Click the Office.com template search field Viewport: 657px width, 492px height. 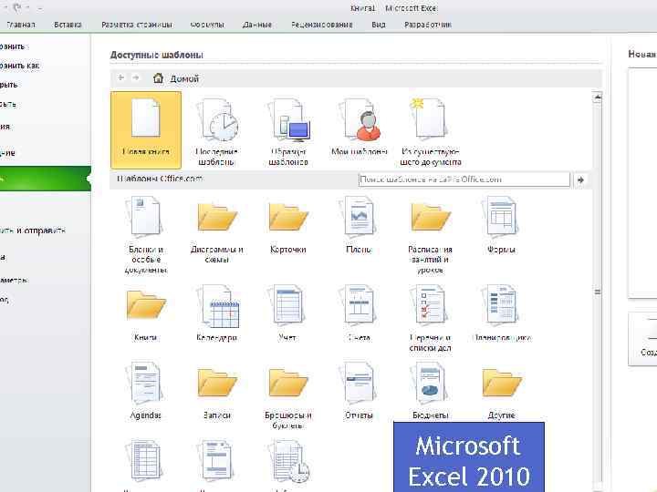[464, 179]
